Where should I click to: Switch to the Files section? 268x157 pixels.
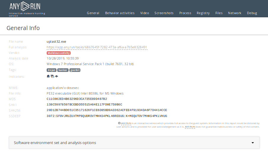point(219,13)
